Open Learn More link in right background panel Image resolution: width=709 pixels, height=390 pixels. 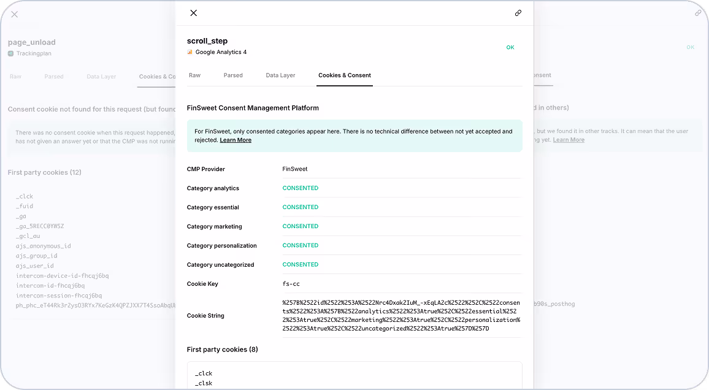[x=569, y=140]
